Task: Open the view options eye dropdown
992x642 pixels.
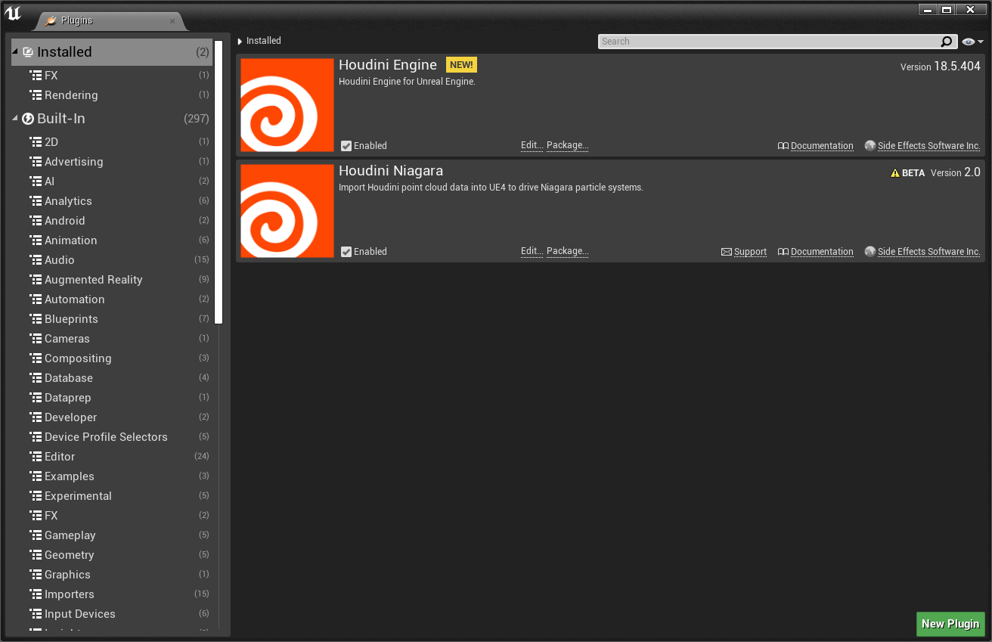Action: coord(972,42)
